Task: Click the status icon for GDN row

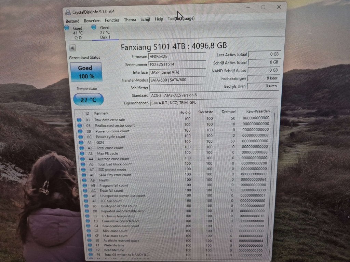Action: click(x=81, y=142)
